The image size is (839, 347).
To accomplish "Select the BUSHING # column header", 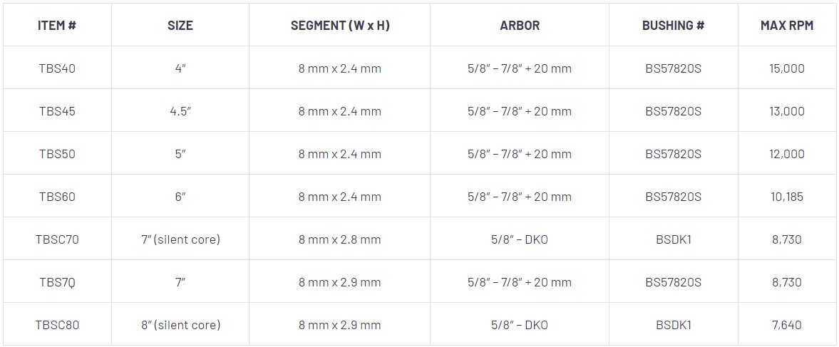I will (674, 26).
